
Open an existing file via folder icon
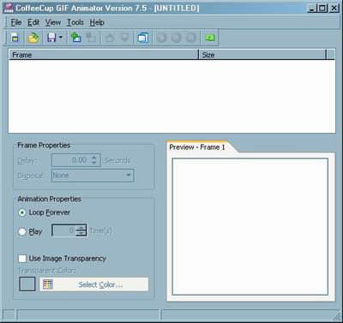coord(33,38)
